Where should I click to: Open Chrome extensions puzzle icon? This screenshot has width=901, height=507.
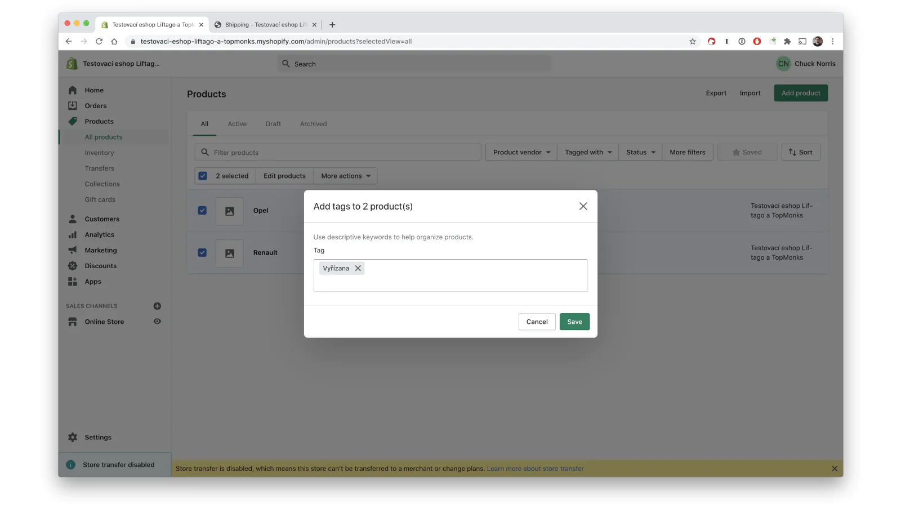tap(787, 41)
